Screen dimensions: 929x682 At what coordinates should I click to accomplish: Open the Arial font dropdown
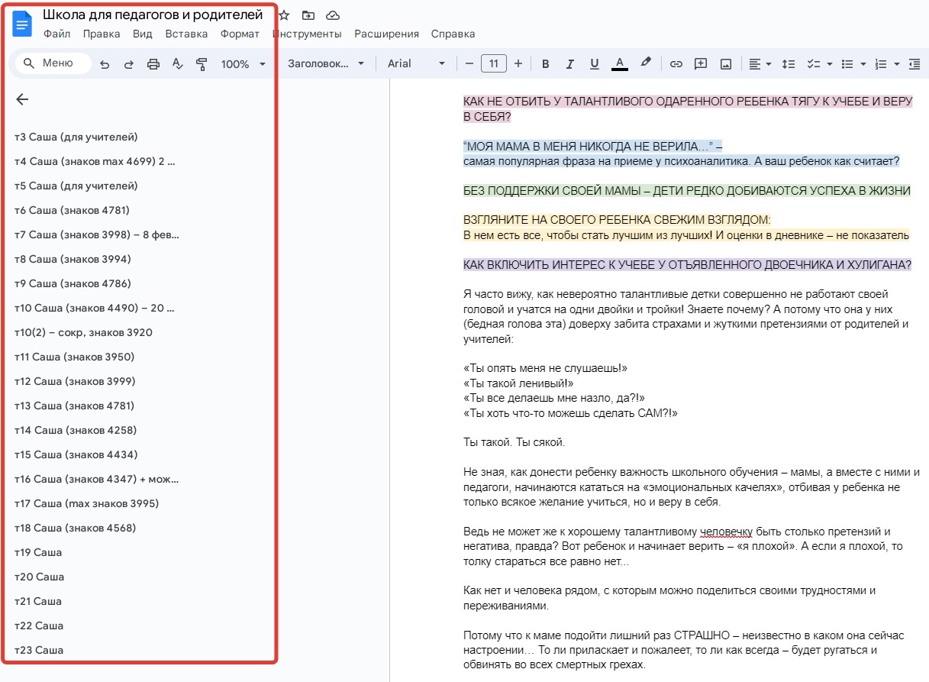pyautogui.click(x=416, y=63)
